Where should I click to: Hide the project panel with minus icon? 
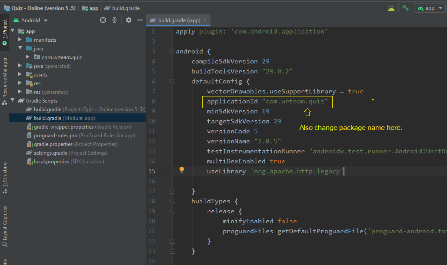(140, 20)
